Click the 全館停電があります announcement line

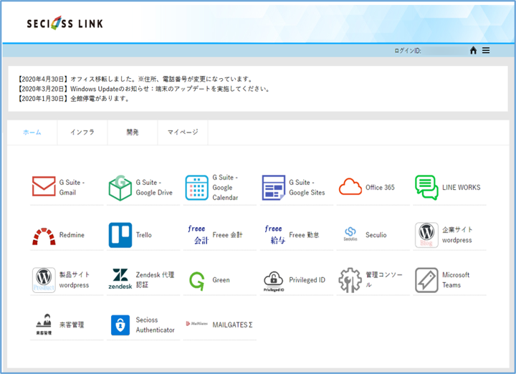pos(74,99)
